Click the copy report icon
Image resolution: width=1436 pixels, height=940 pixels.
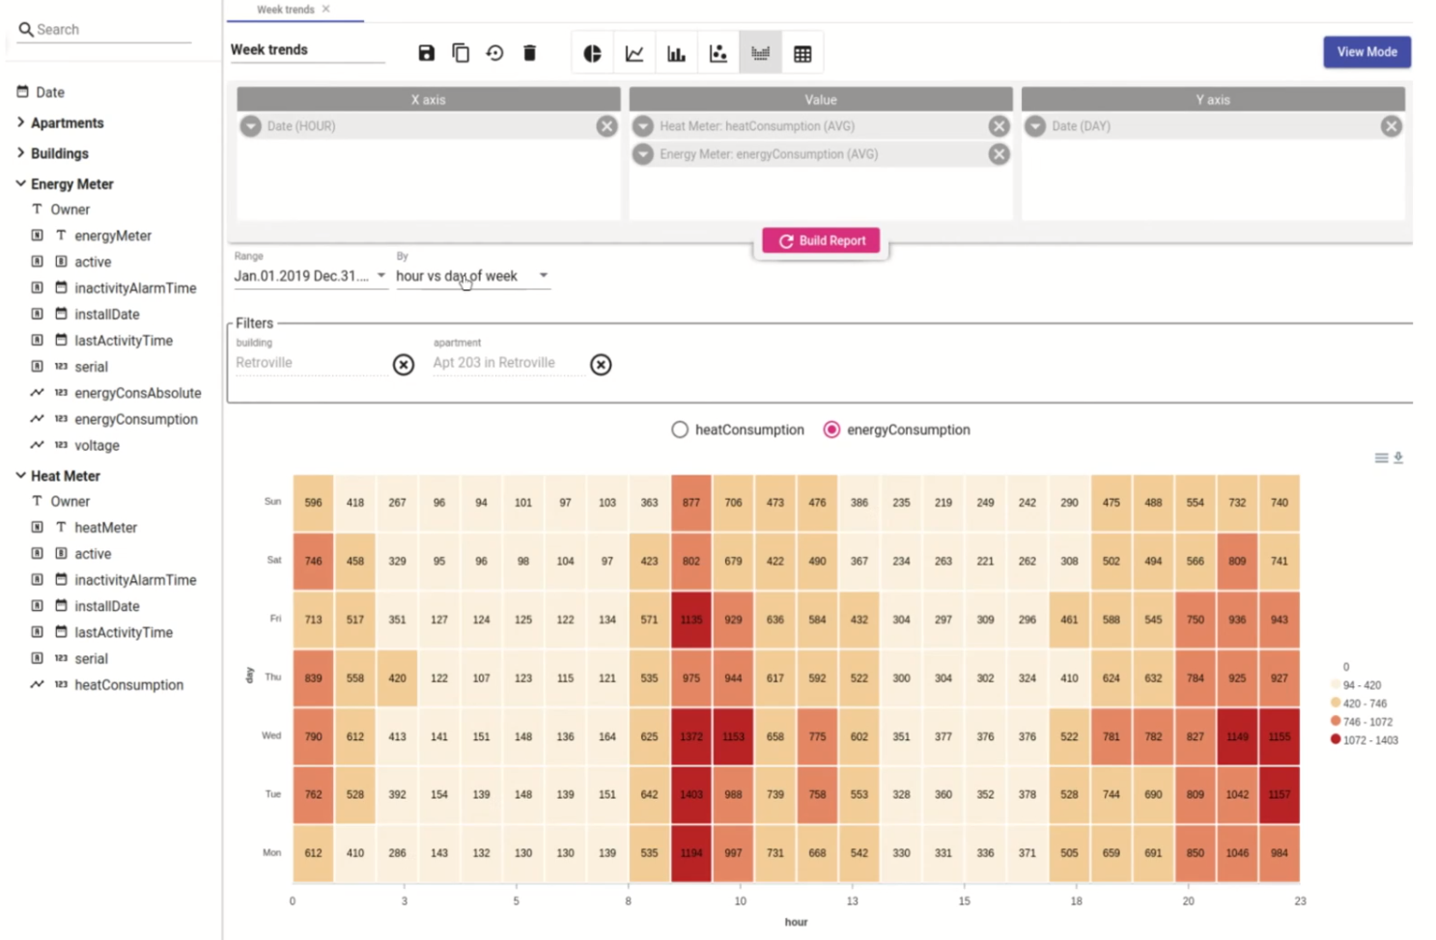pos(461,53)
